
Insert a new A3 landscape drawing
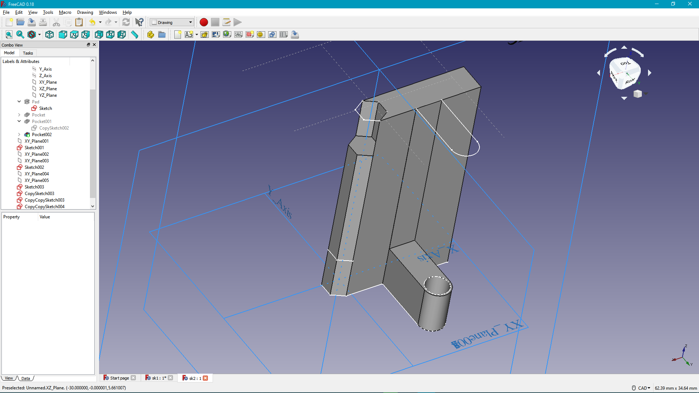click(189, 35)
